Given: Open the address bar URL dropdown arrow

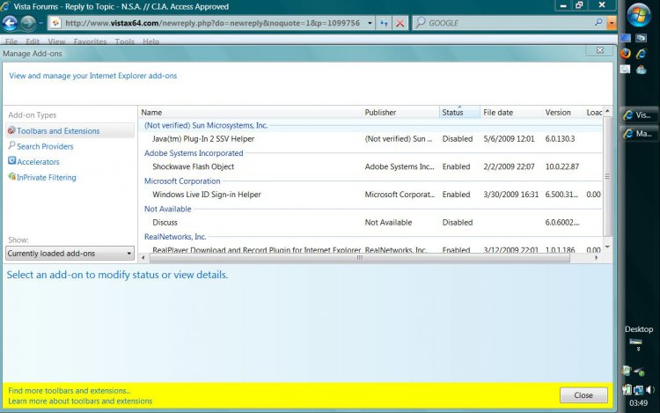Looking at the screenshot, I should 370,23.
